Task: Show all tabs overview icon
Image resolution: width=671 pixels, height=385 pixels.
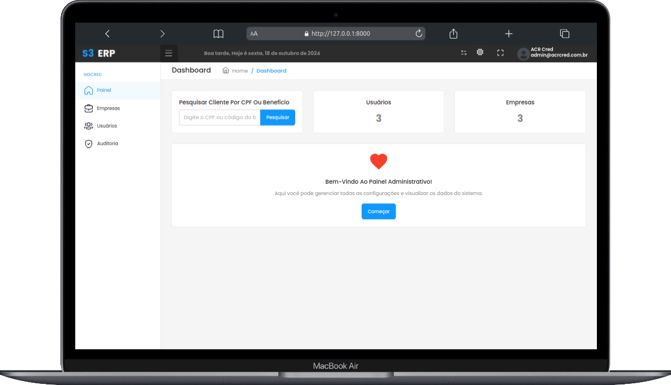Action: click(x=565, y=33)
